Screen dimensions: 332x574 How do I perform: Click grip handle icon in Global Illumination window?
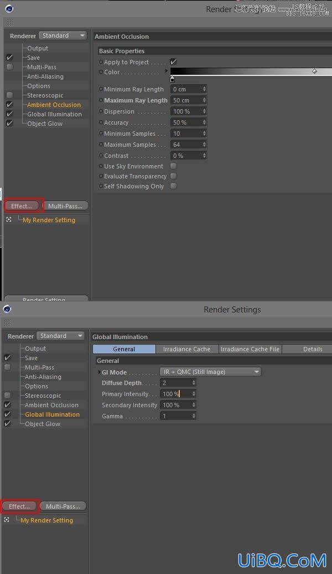point(8,323)
